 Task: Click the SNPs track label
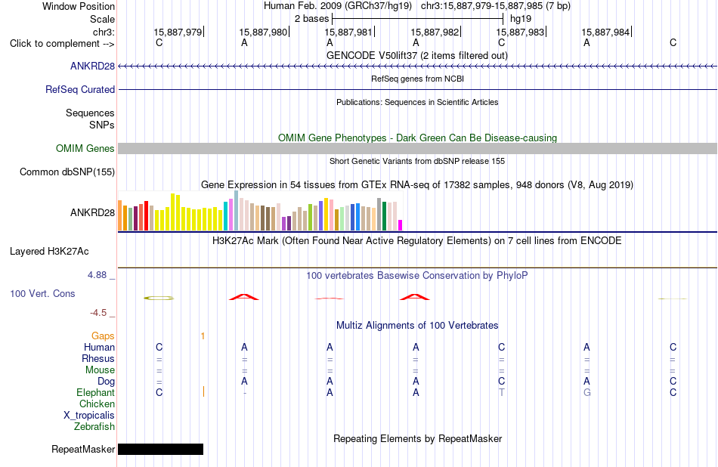(102, 125)
